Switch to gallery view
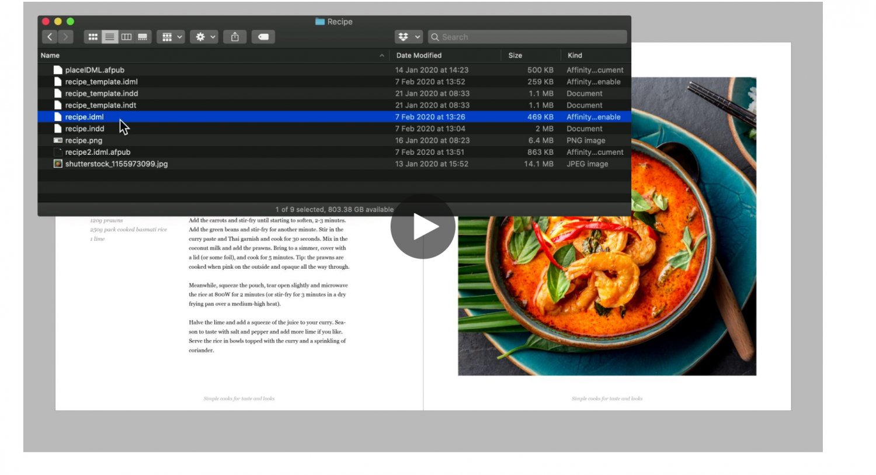 tap(142, 37)
